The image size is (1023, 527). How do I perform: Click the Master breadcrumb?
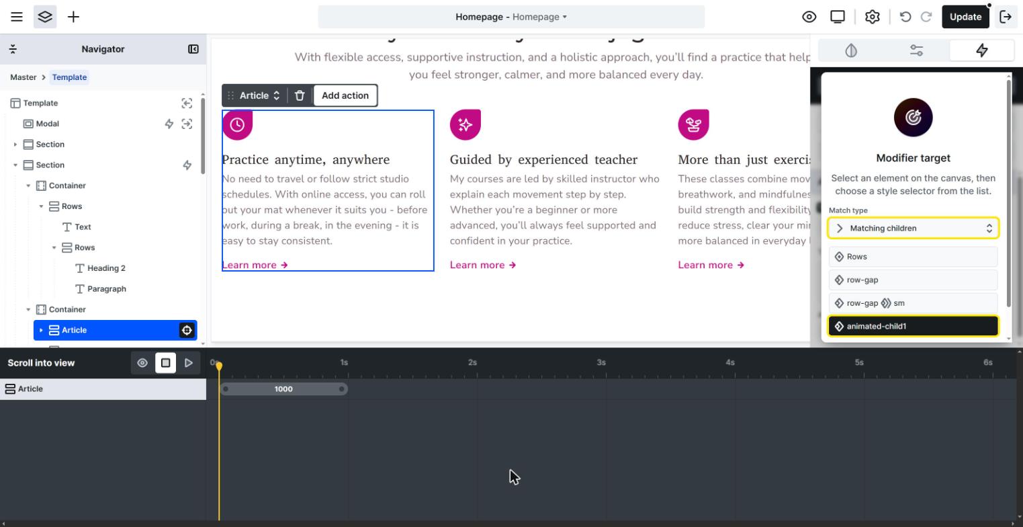tap(24, 77)
